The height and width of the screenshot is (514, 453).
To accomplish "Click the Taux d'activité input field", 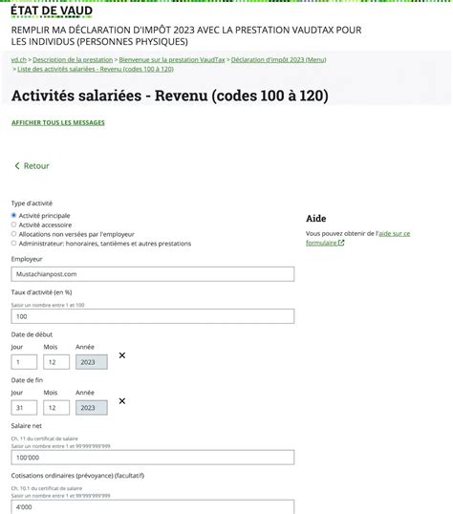I will 153,316.
